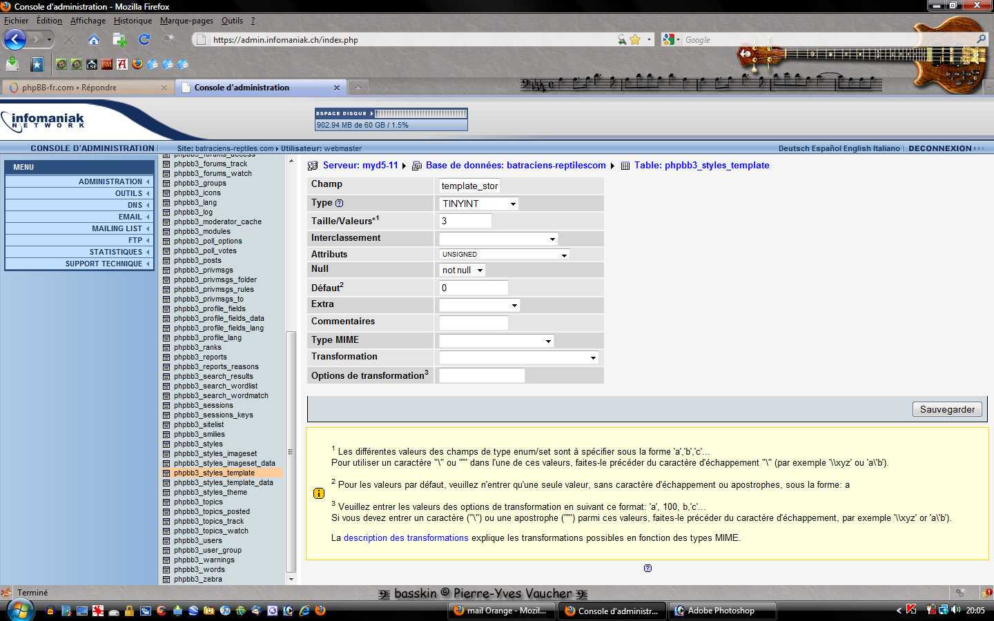Go back with the browser Back arrow

point(15,39)
